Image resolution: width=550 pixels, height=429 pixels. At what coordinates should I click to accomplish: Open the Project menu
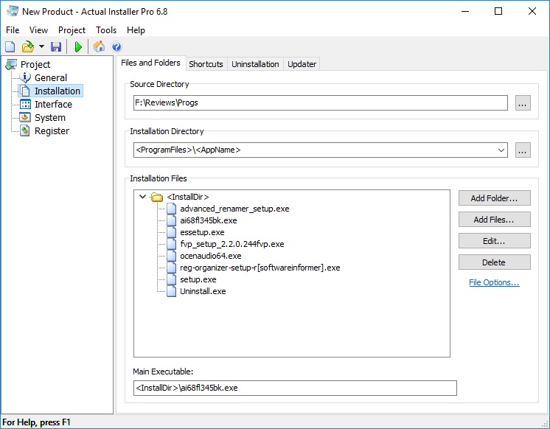coord(72,30)
